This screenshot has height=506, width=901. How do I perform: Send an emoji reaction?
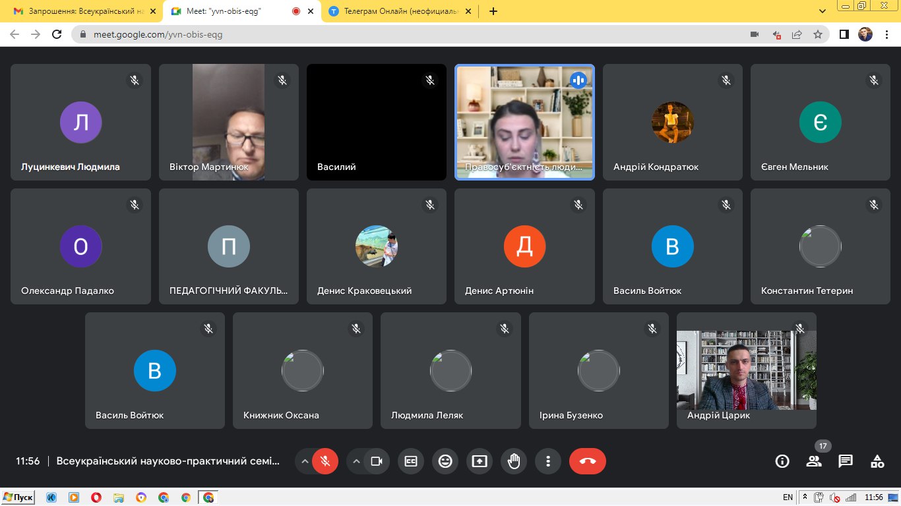coord(445,461)
